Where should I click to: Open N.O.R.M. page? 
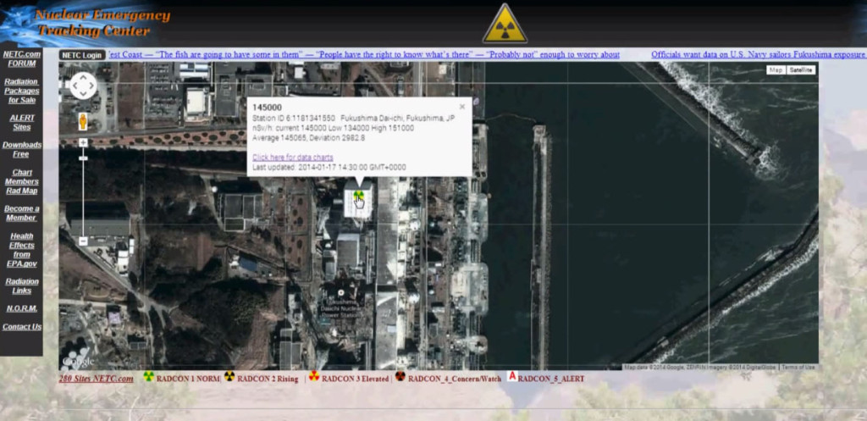point(21,308)
